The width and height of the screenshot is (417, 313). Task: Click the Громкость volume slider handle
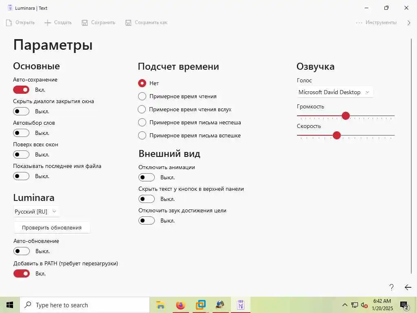click(x=345, y=116)
